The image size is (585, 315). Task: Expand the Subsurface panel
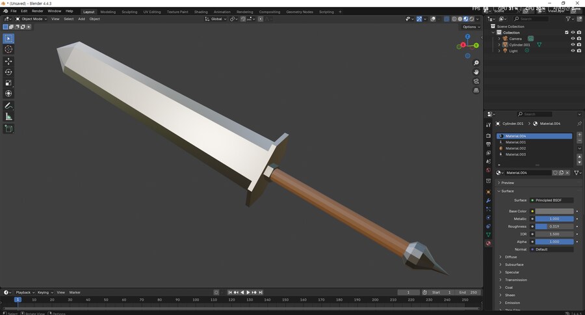coord(514,264)
